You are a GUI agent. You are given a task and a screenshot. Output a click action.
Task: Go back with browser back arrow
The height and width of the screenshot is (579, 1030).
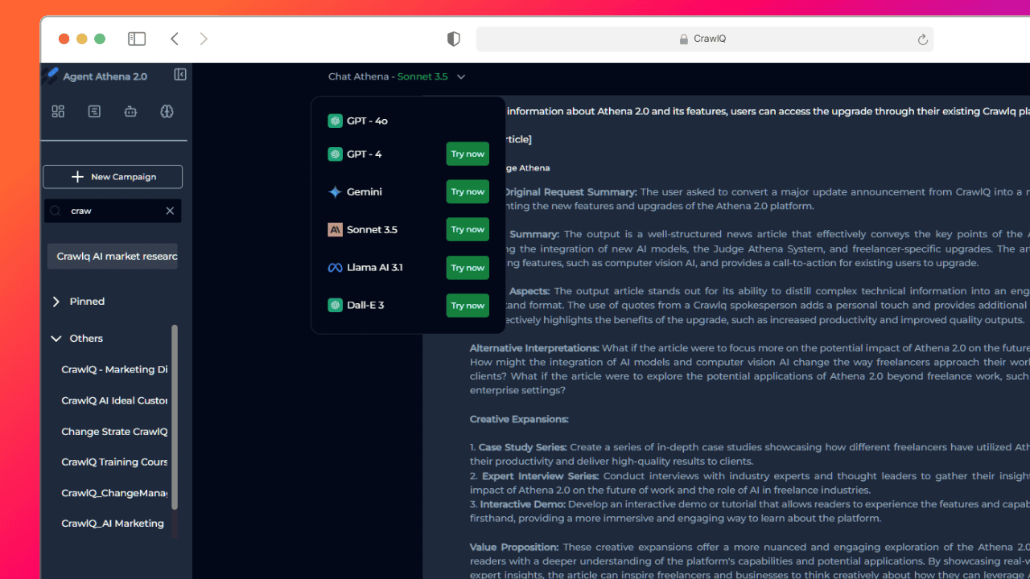[x=175, y=39]
